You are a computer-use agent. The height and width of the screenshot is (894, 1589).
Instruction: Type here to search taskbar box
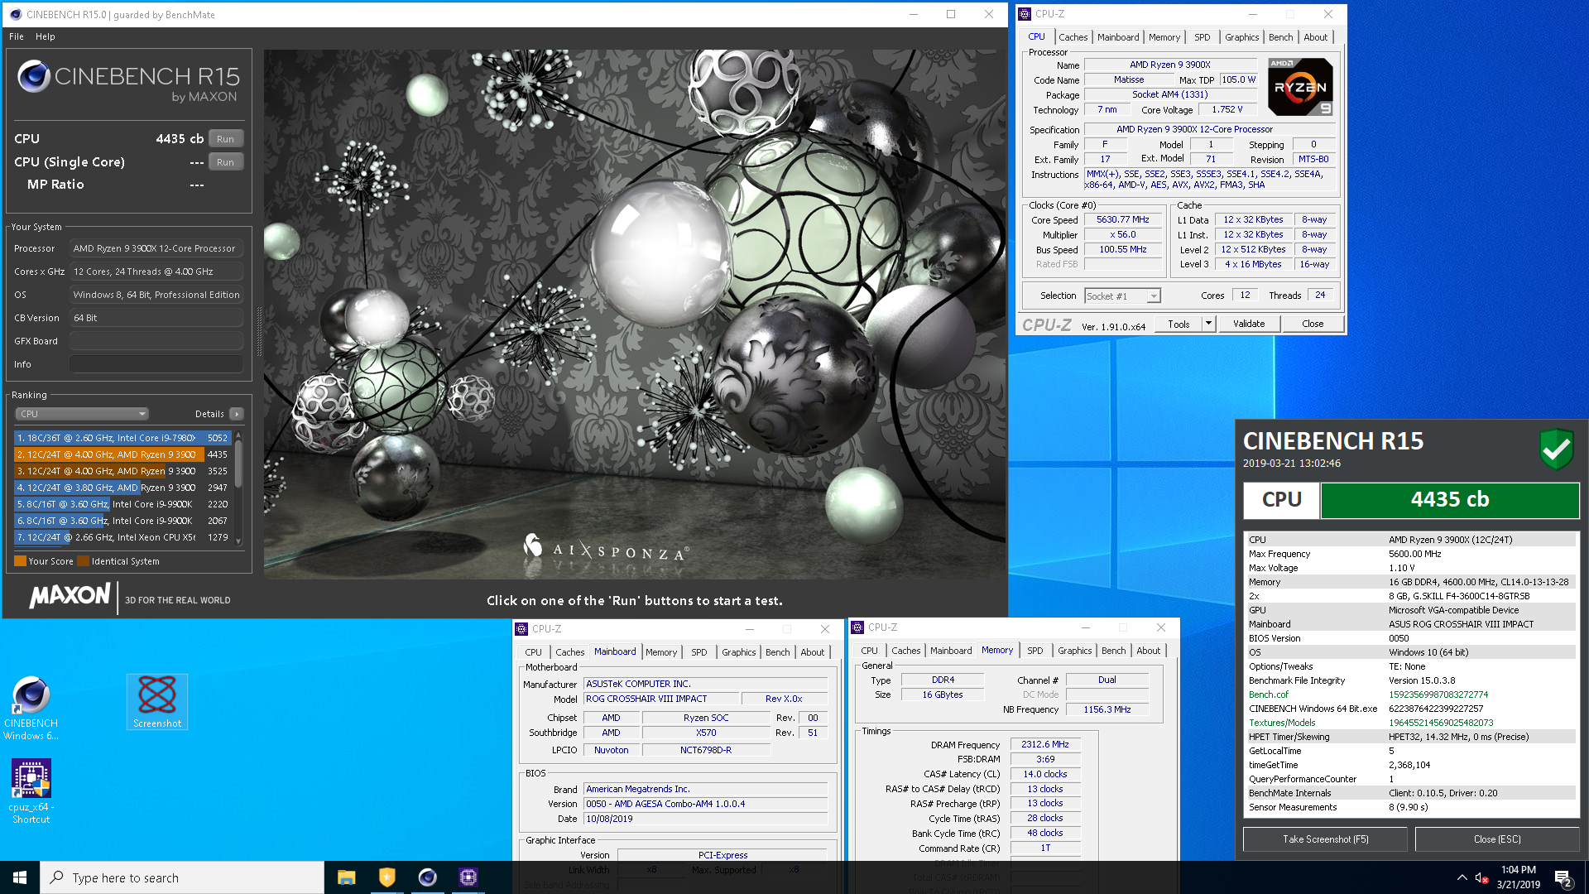tap(182, 877)
